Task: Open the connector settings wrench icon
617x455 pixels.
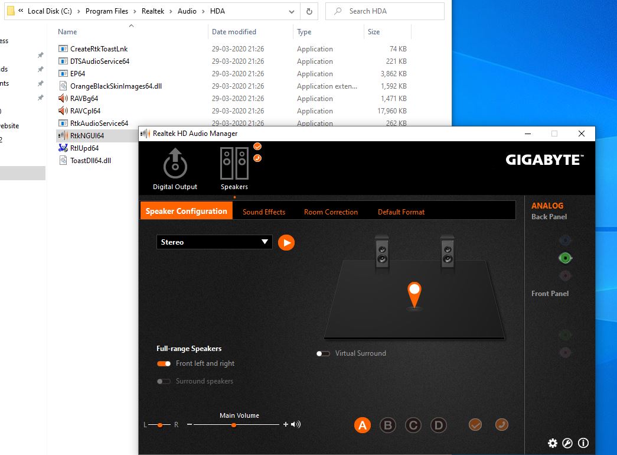Action: tap(567, 443)
